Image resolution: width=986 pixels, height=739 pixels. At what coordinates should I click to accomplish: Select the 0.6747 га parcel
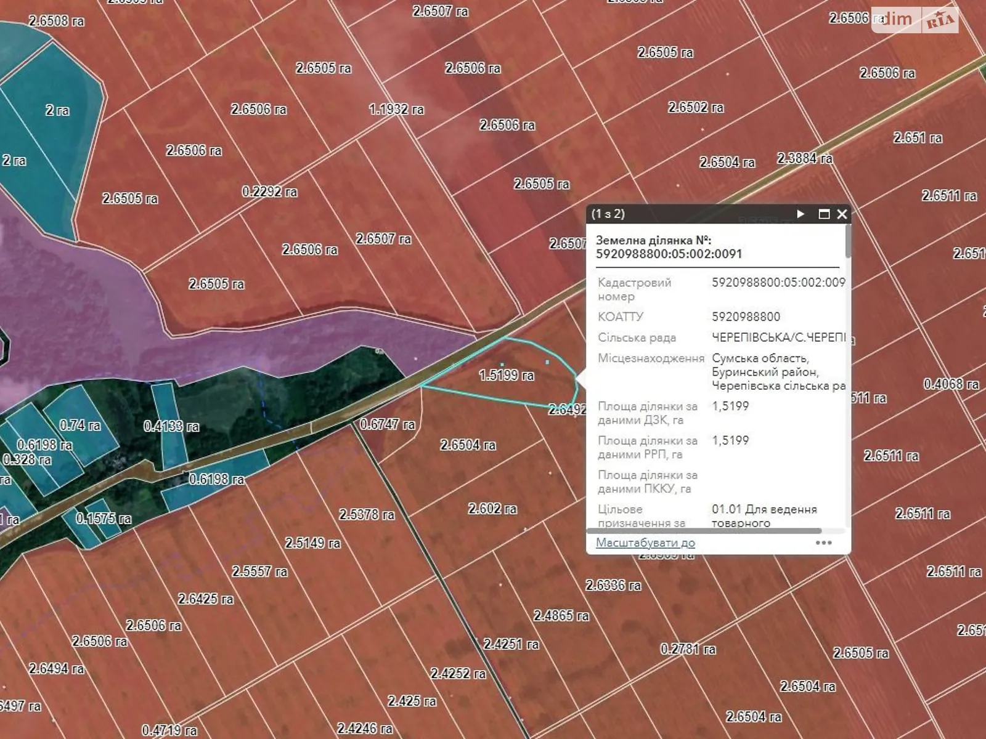[388, 424]
